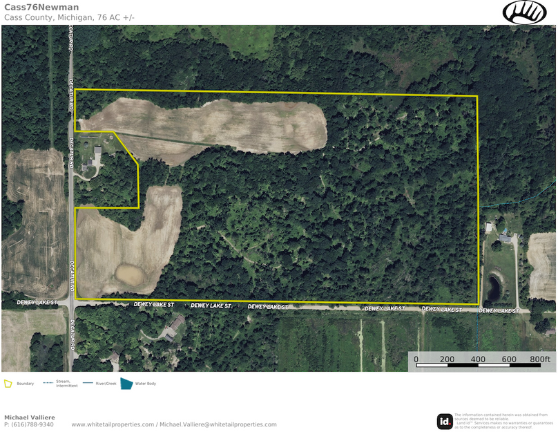This screenshot has width=558, height=432.
Task: Click the 0 label on the scale bar
Action: [x=416, y=359]
